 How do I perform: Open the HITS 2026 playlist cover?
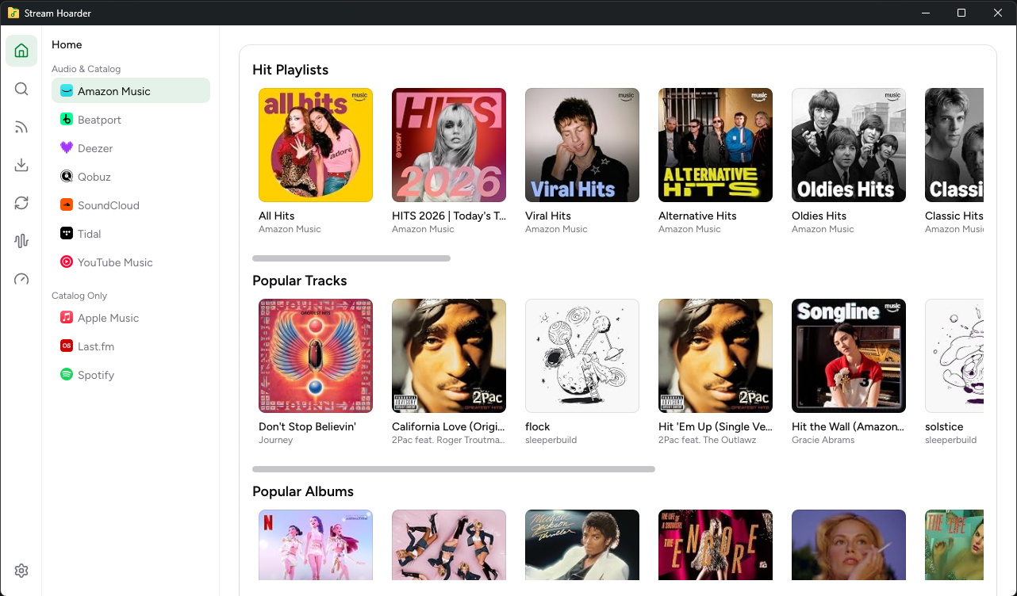click(449, 145)
